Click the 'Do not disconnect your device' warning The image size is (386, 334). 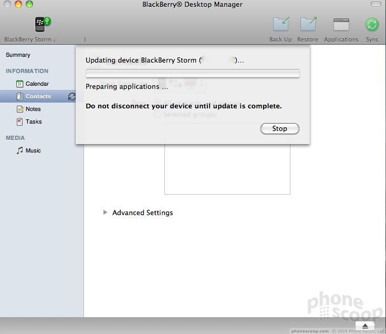[184, 106]
